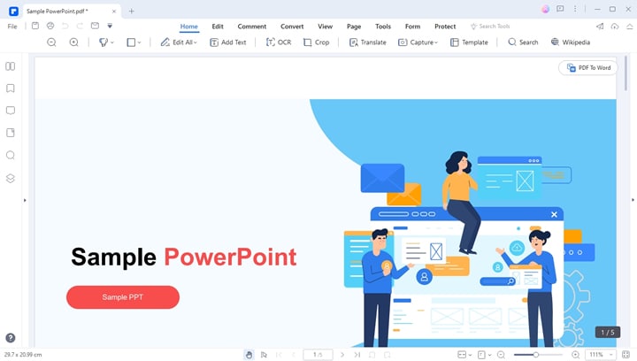Switch to the Edit tab
The image size is (637, 361).
[218, 27]
